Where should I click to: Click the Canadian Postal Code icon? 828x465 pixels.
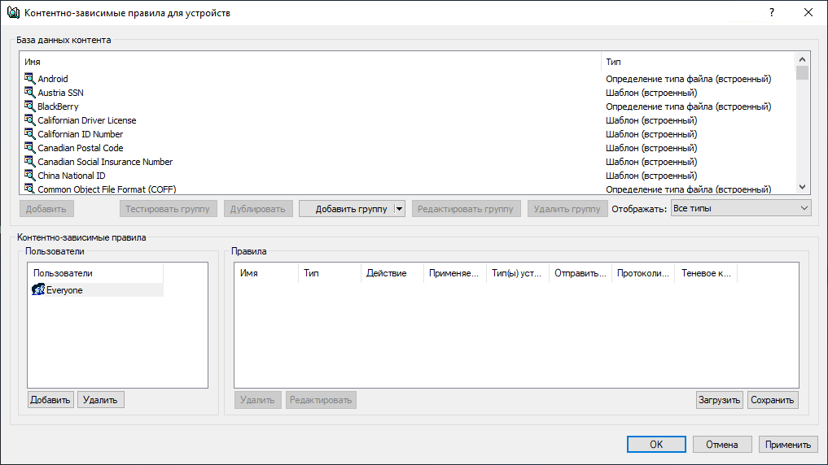pyautogui.click(x=29, y=147)
